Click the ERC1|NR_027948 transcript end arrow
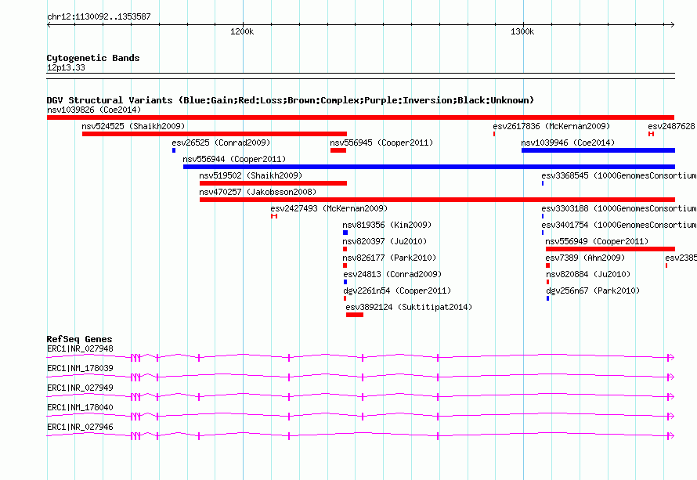The height and width of the screenshot is (480, 697). click(x=671, y=357)
